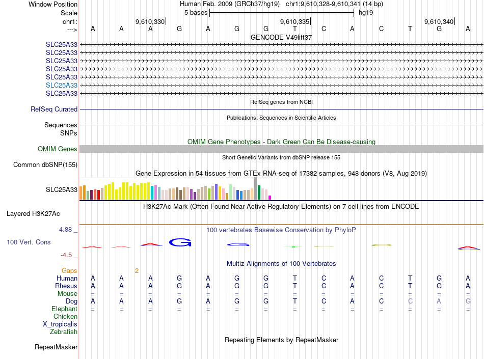Click the tall gray bar in GTEx expression chart
484x359 pixels.
coord(255,188)
